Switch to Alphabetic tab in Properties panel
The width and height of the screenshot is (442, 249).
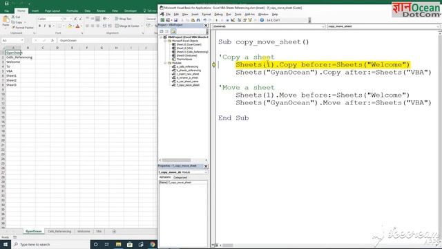click(x=165, y=177)
